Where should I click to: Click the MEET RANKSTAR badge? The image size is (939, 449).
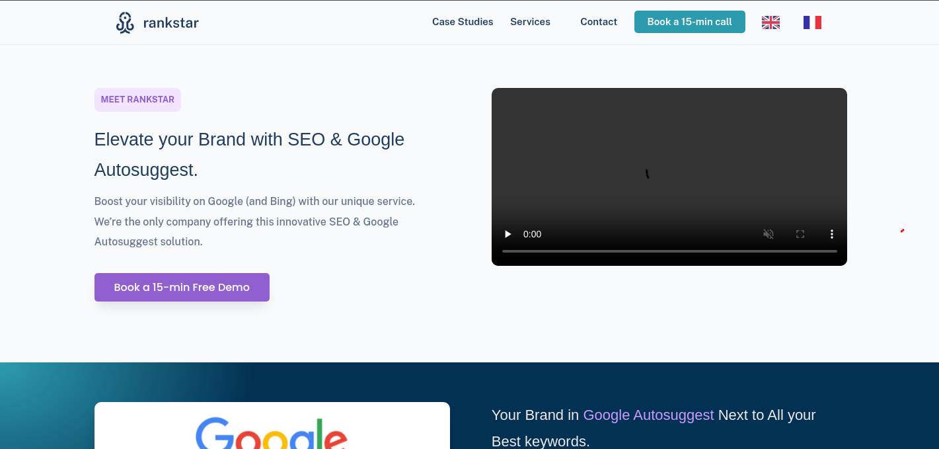[x=137, y=100]
